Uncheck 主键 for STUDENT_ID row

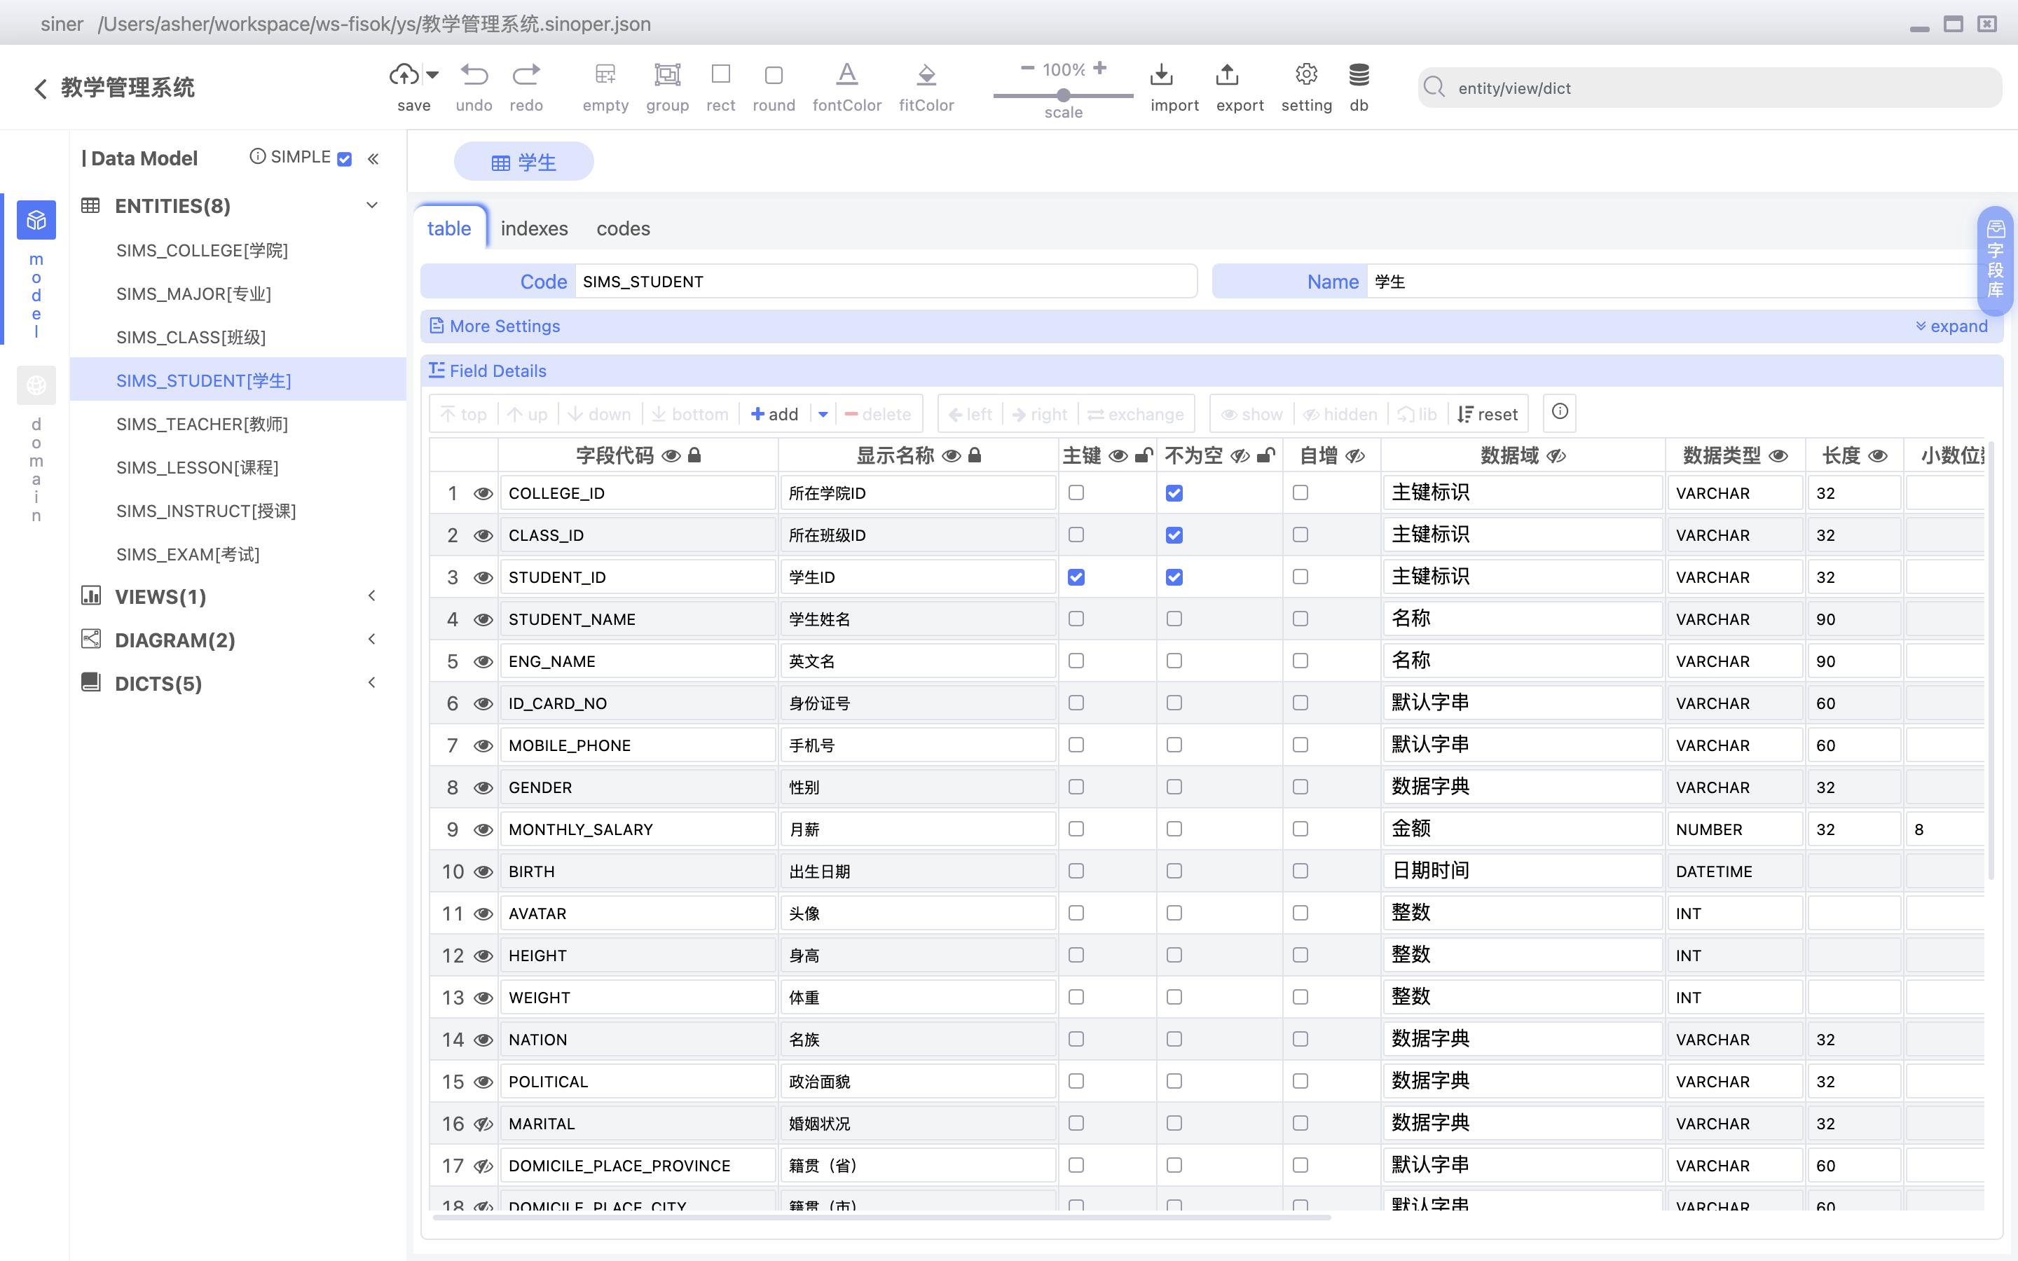[1076, 577]
